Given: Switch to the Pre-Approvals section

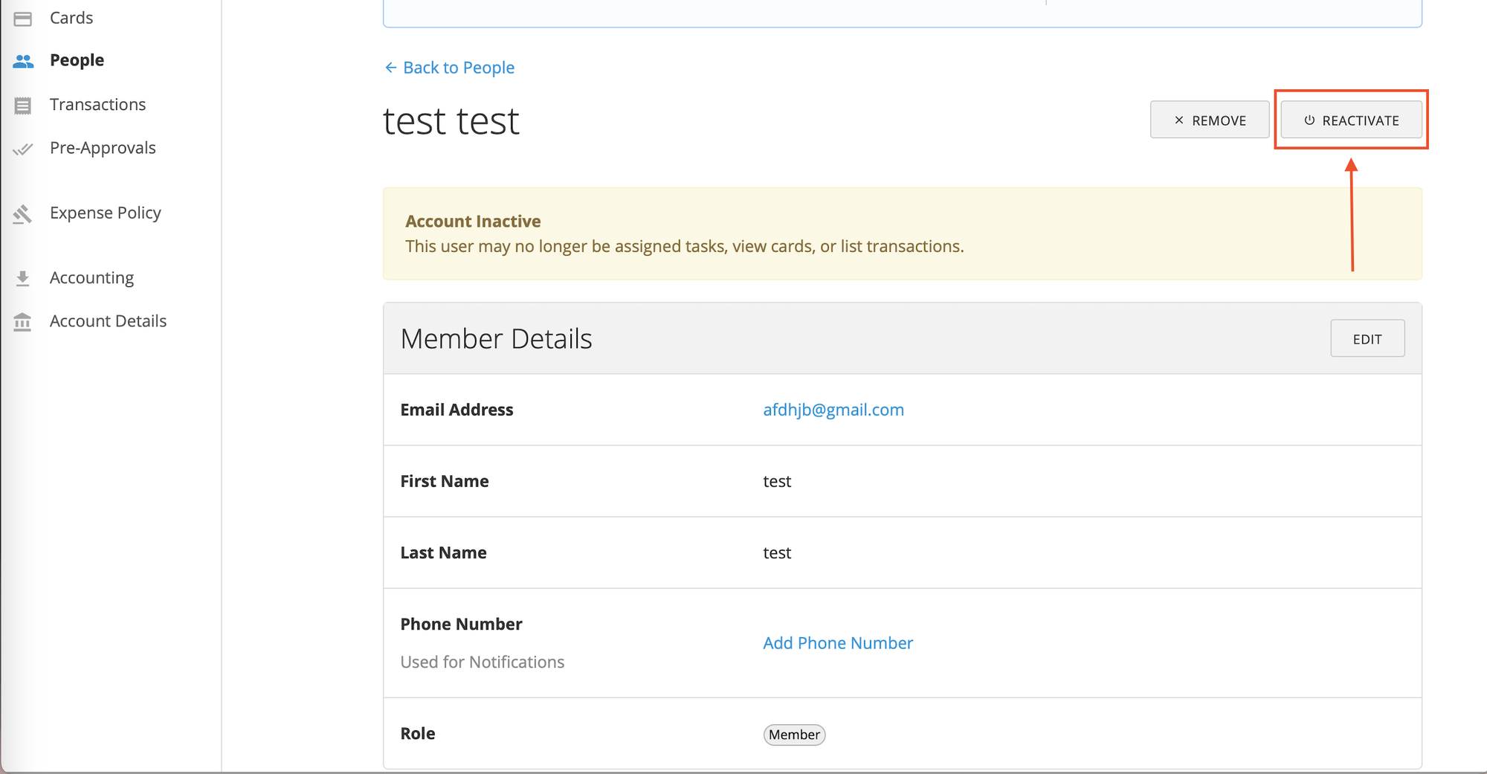Looking at the screenshot, I should point(103,148).
